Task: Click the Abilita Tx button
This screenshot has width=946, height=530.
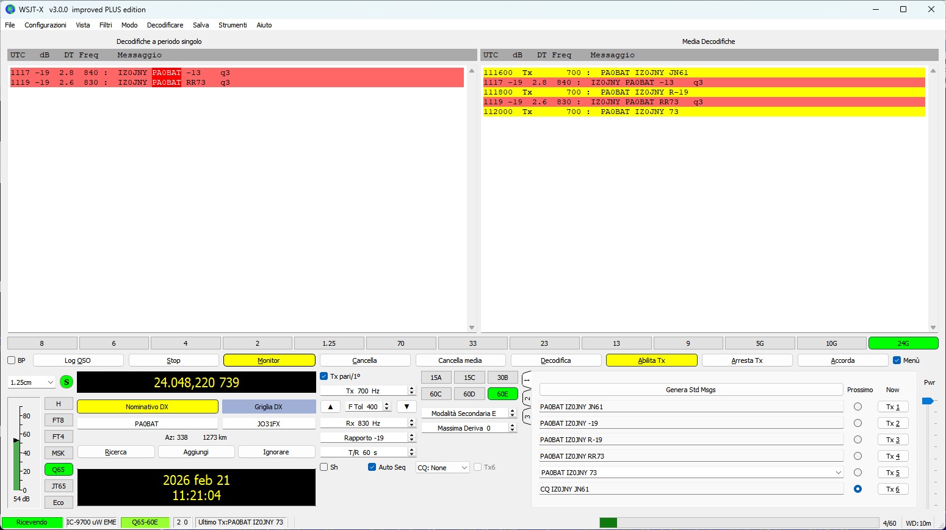Action: 651,360
